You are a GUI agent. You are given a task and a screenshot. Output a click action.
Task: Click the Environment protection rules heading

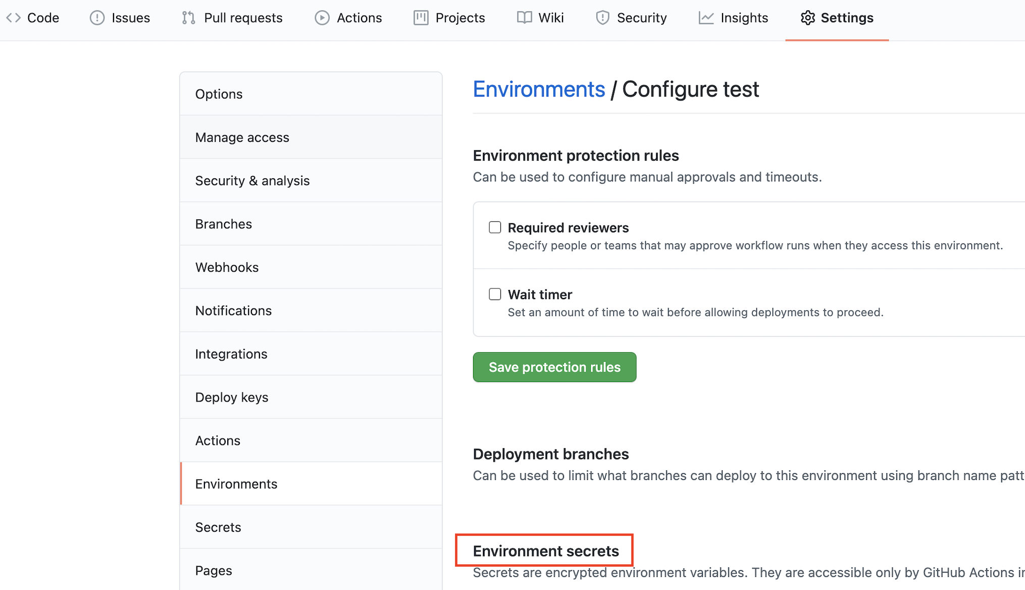(576, 156)
